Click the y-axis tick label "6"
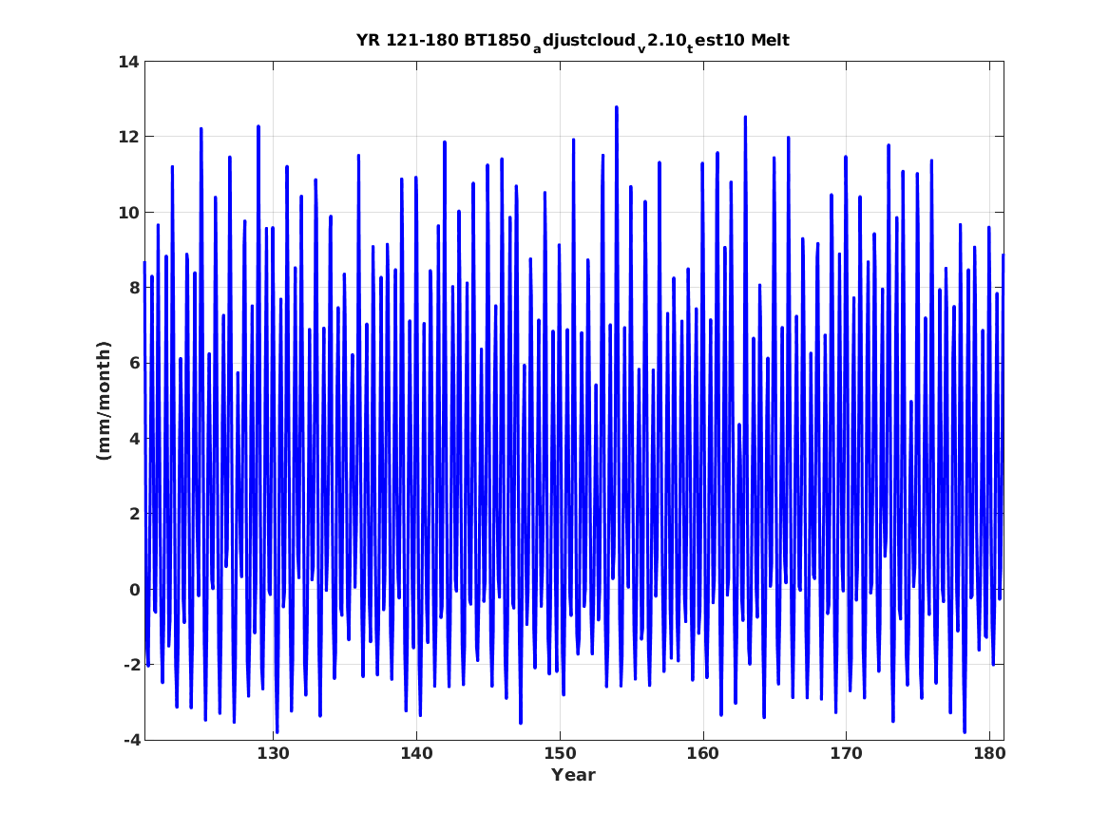The image size is (1109, 831). coord(134,363)
